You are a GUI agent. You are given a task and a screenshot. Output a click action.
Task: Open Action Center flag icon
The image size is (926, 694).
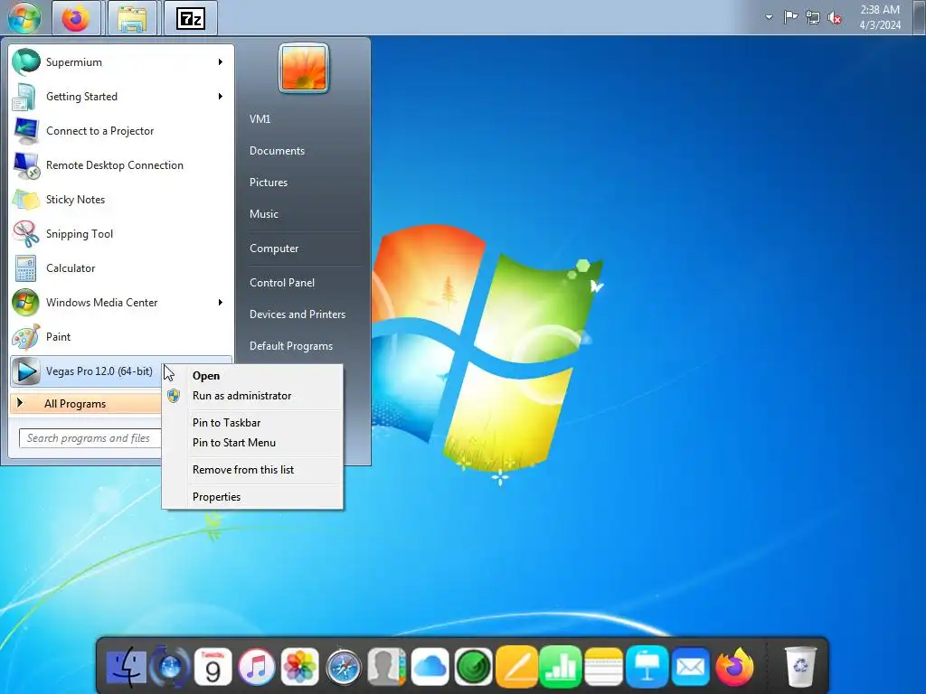(x=790, y=17)
